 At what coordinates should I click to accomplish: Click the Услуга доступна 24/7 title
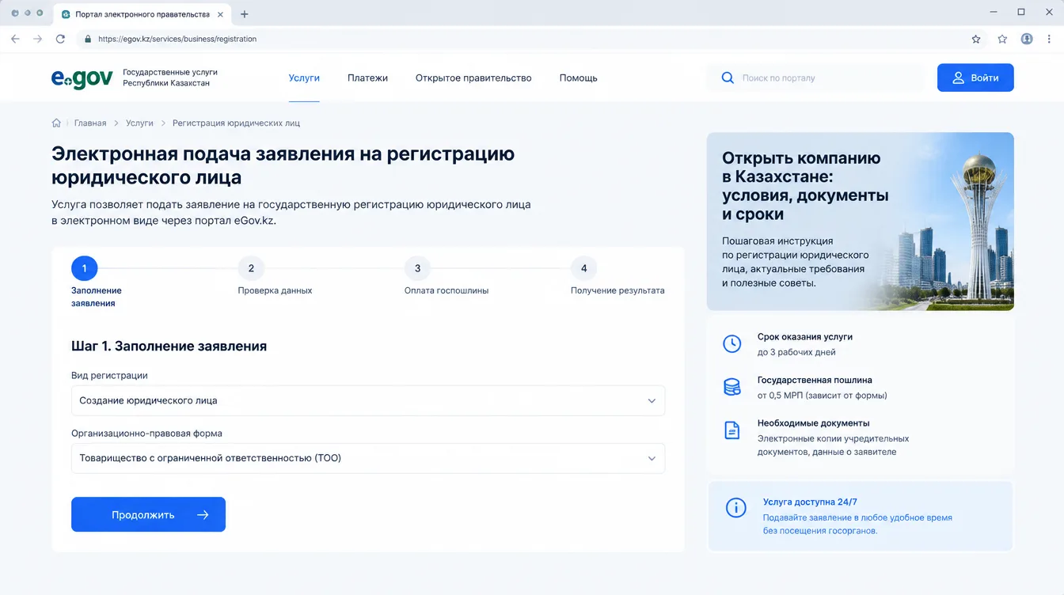pos(810,502)
